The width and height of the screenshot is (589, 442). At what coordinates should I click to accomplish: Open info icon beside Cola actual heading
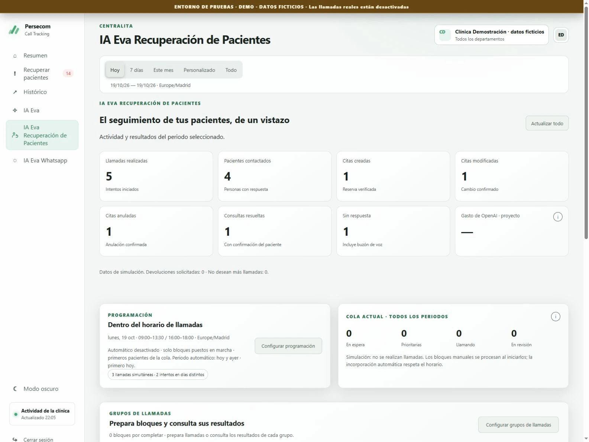pos(555,317)
